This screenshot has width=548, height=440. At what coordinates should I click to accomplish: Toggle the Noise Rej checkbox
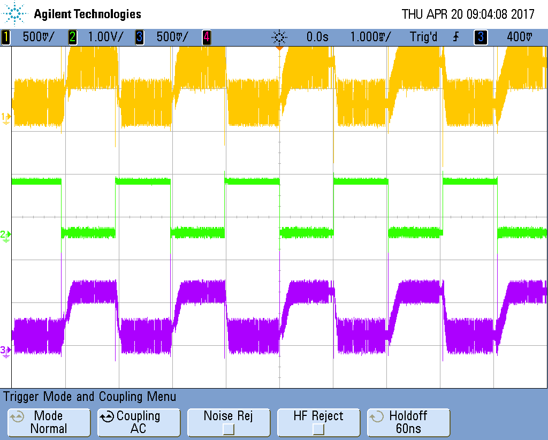(x=229, y=429)
